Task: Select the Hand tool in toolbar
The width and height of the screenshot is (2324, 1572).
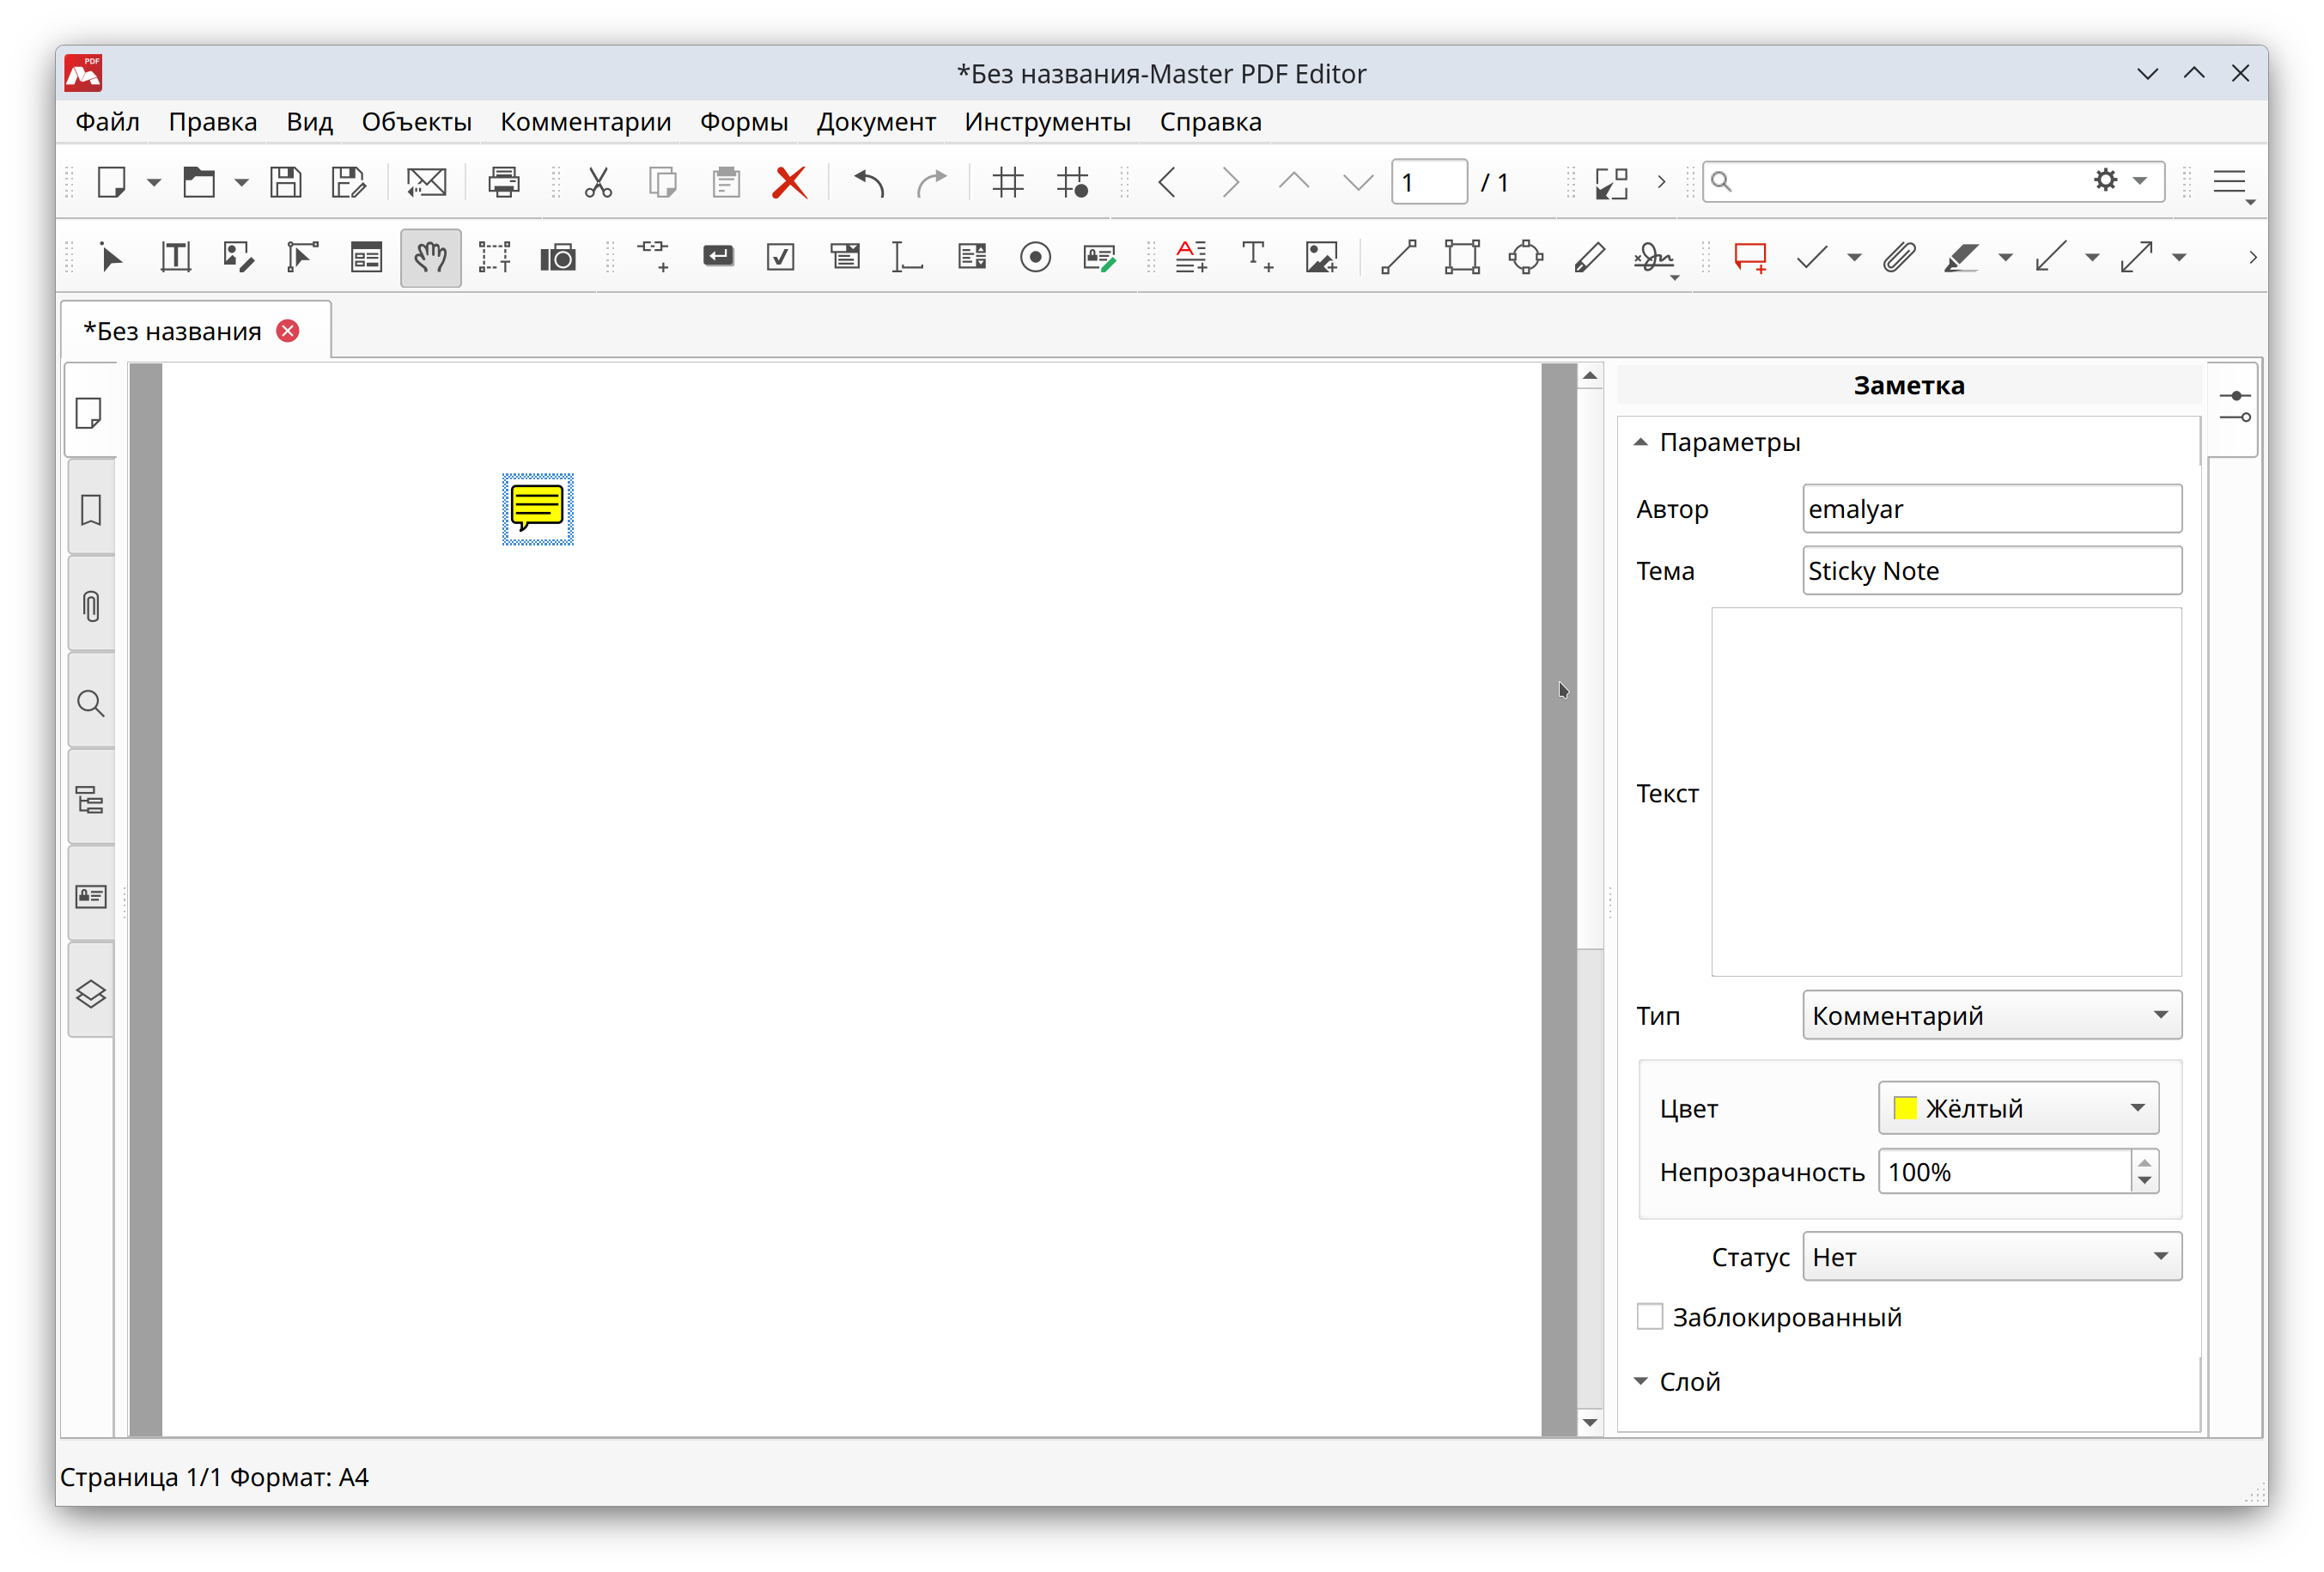Action: pos(430,258)
